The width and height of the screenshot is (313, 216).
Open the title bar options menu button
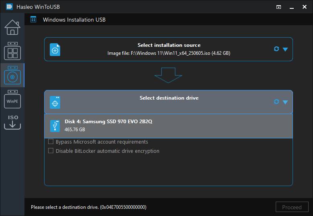pos(278,7)
